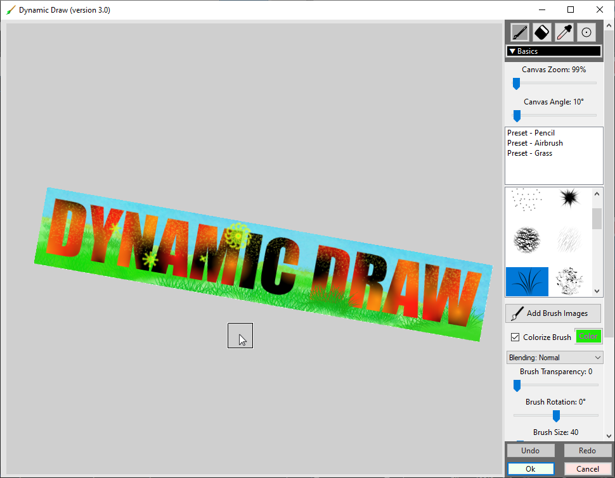Select Preset - Pencil from the list

coord(531,132)
